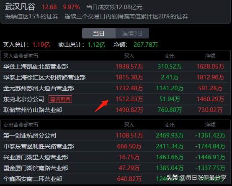Open 东莞北京分公司 row
The height and width of the screenshot is (186, 232).
(116, 99)
